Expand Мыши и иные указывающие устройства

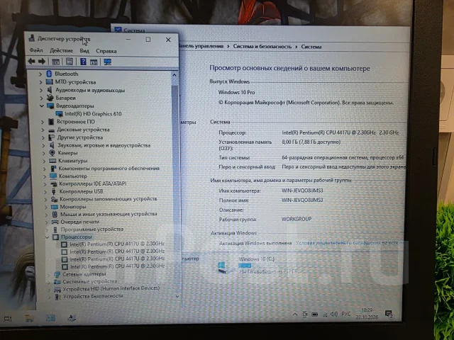click(46, 215)
